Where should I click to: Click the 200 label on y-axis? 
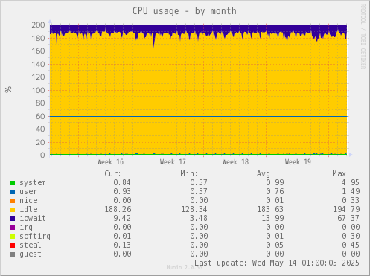pyautogui.click(x=38, y=25)
